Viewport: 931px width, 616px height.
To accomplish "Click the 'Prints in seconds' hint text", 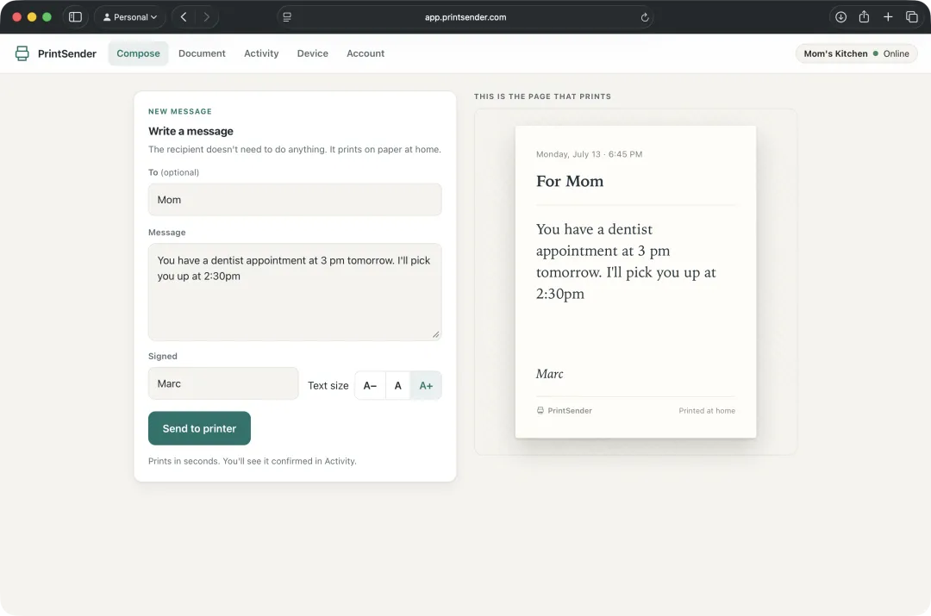I will point(253,461).
